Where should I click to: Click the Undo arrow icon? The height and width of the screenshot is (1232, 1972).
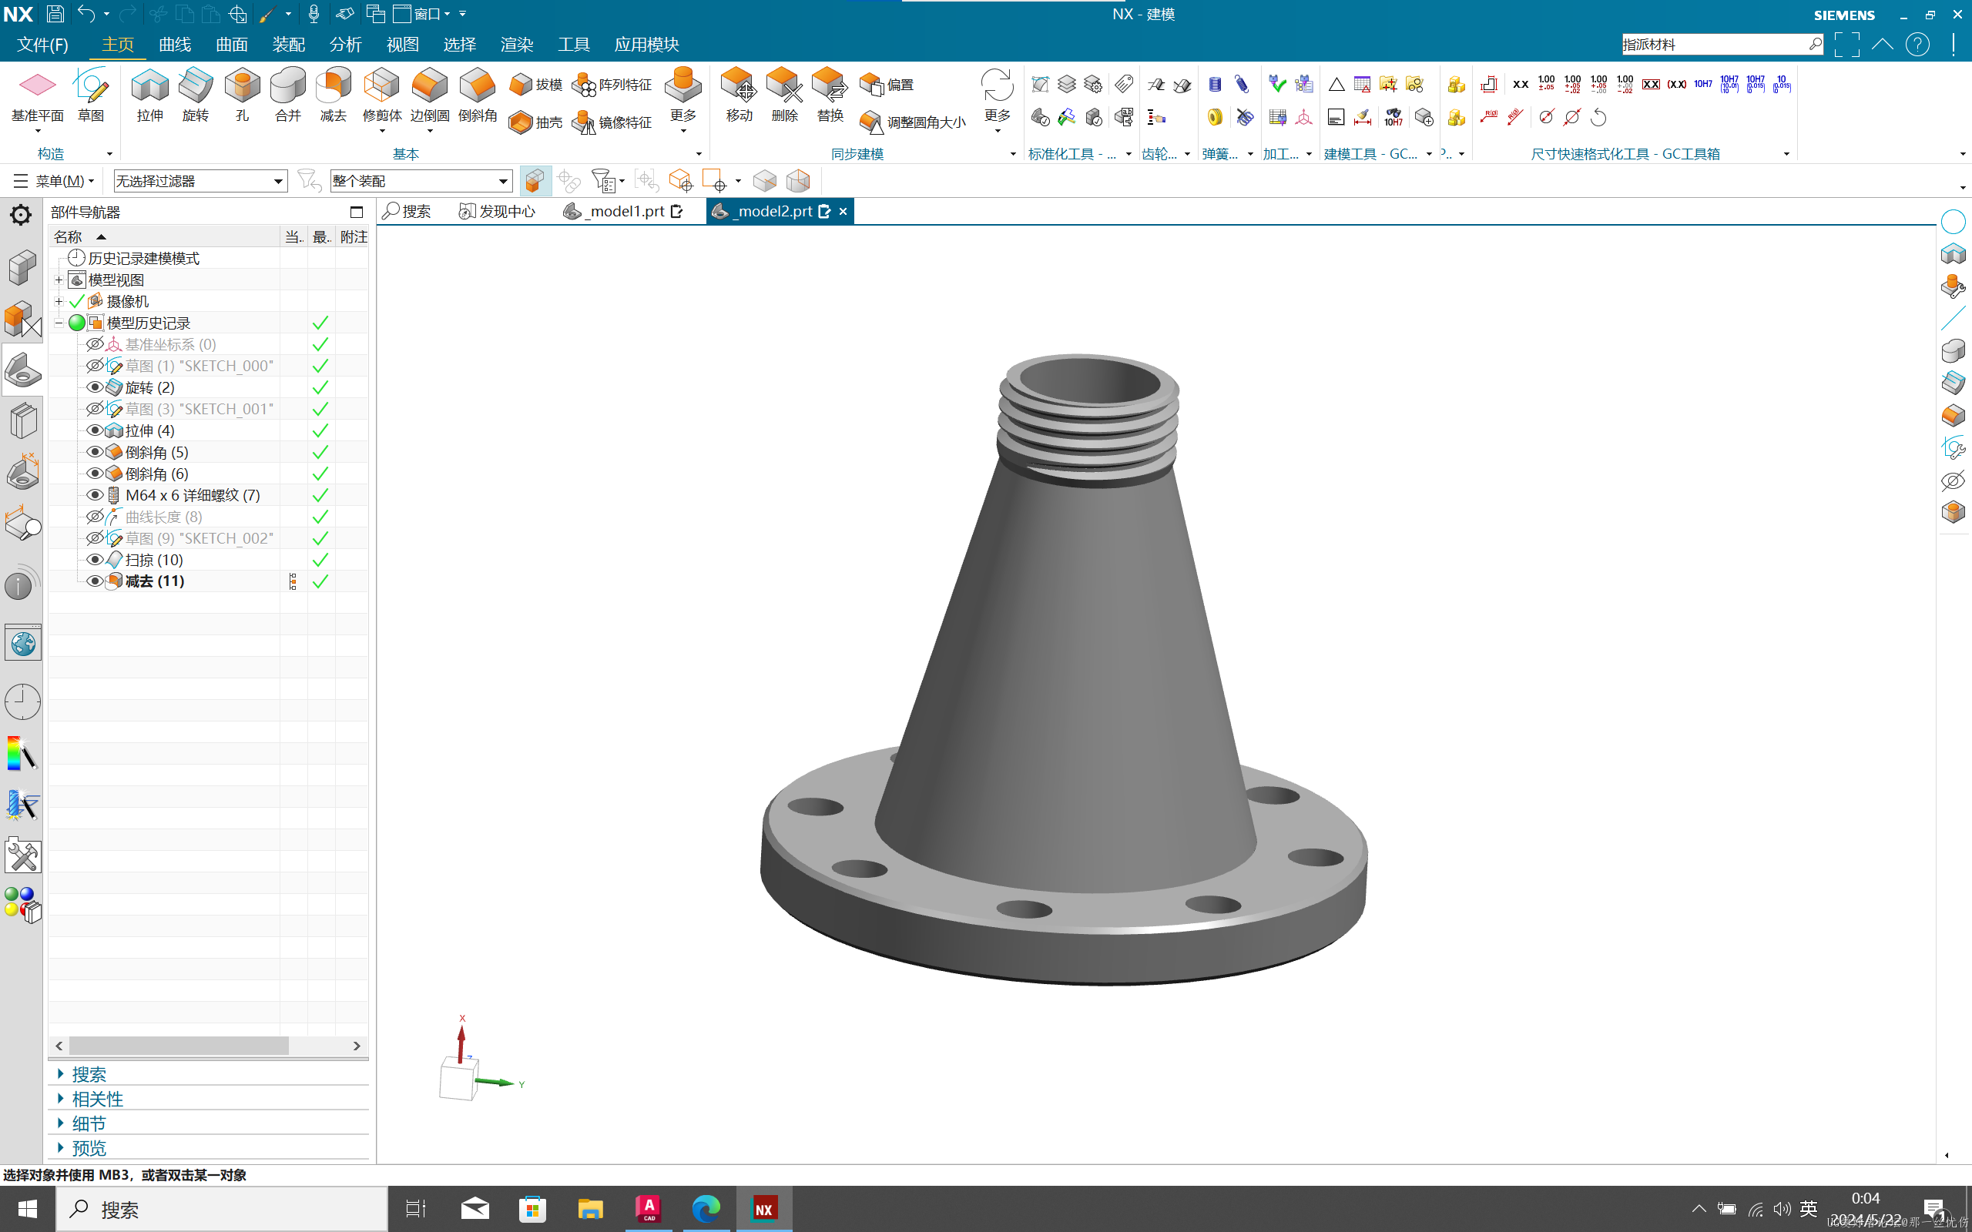[x=86, y=14]
